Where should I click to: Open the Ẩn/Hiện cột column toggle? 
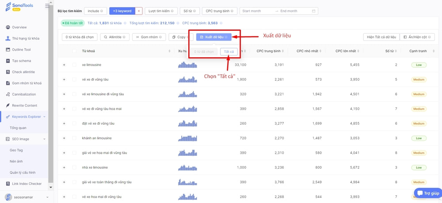point(417,37)
